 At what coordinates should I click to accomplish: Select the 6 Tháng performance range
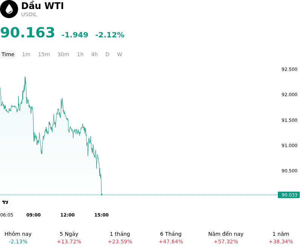click(171, 238)
